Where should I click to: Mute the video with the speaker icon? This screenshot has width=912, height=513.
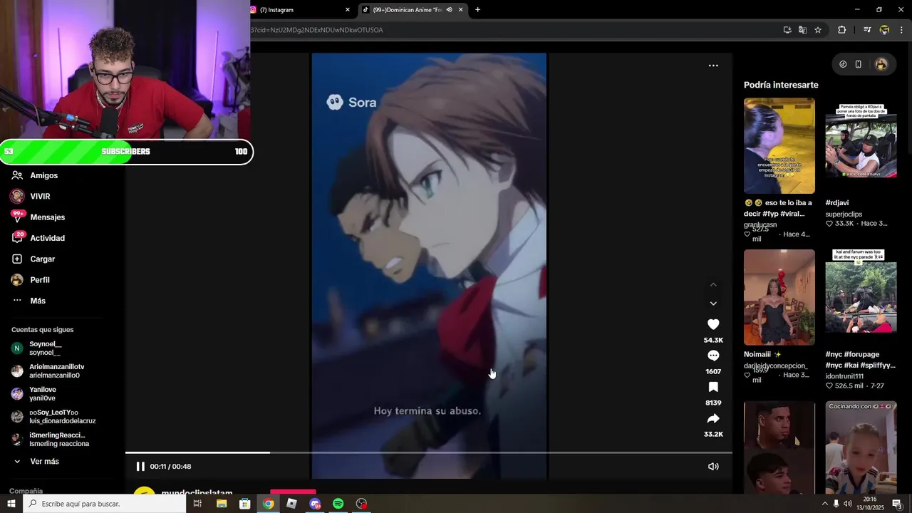click(713, 467)
